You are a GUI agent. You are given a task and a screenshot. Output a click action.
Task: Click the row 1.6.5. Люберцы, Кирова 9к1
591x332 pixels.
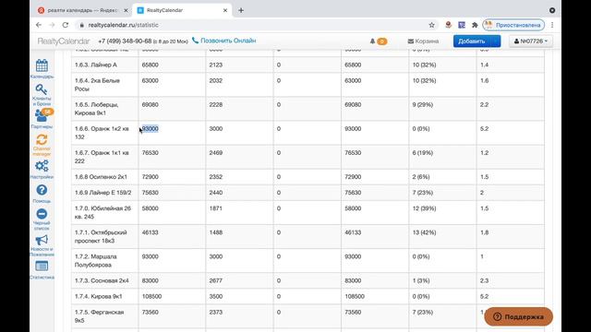(308, 109)
